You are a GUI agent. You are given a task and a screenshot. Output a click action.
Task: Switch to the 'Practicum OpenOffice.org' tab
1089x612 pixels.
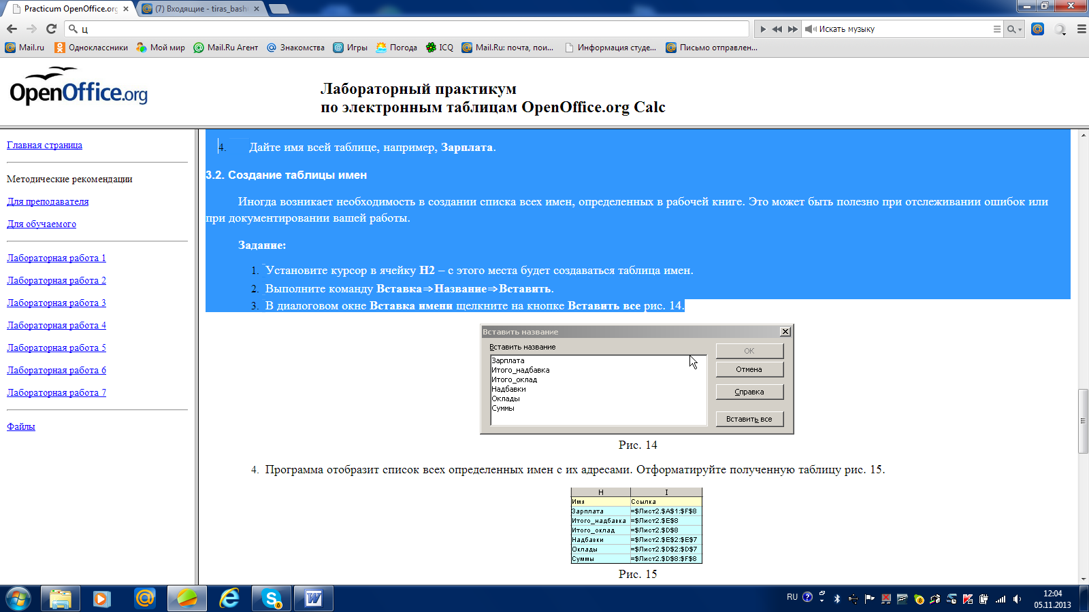[x=71, y=9]
